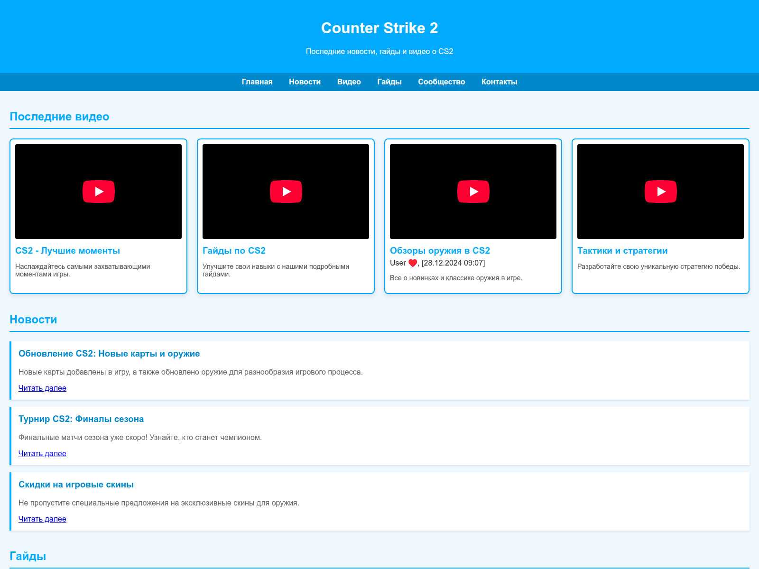Screen dimensions: 759x569
Task: Click the Гайды section heading at the bottom
Action: pos(28,556)
